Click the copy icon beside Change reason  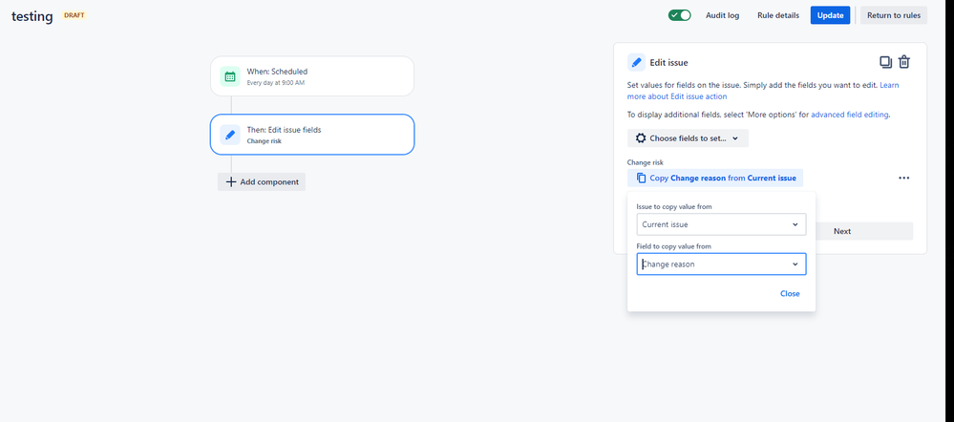coord(641,178)
